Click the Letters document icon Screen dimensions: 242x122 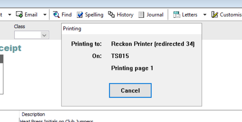[x=177, y=15]
